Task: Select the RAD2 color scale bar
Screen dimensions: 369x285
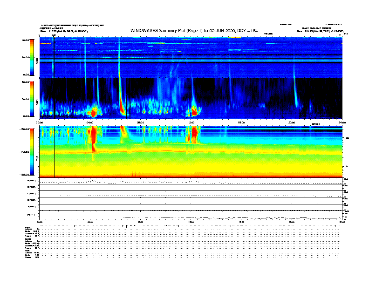Action: coord(32,57)
